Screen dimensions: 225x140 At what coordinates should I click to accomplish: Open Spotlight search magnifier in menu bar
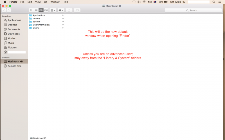click(x=214, y=2)
